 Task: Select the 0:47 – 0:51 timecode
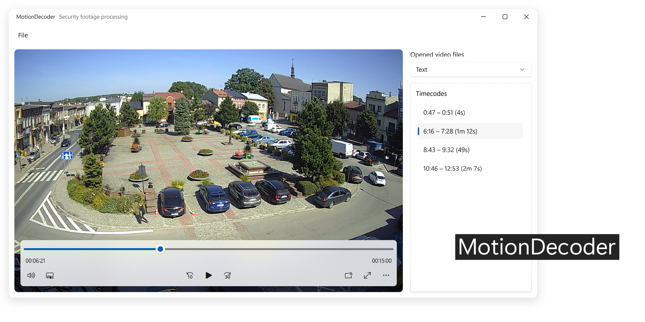444,112
